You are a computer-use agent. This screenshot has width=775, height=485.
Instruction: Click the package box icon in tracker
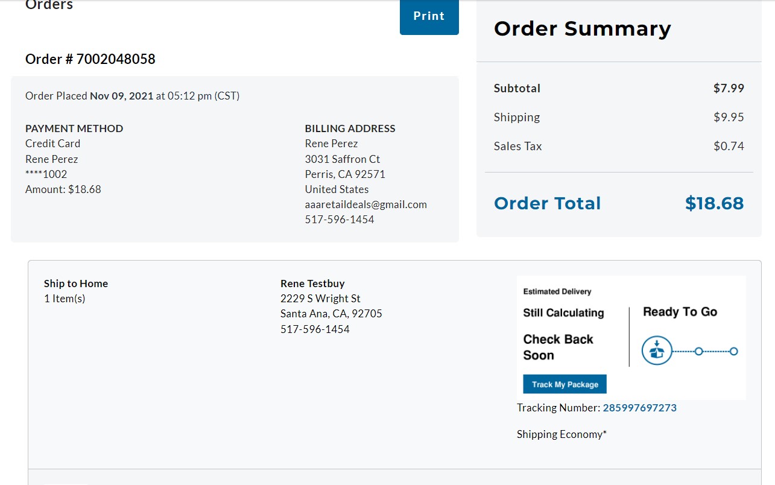(x=657, y=350)
